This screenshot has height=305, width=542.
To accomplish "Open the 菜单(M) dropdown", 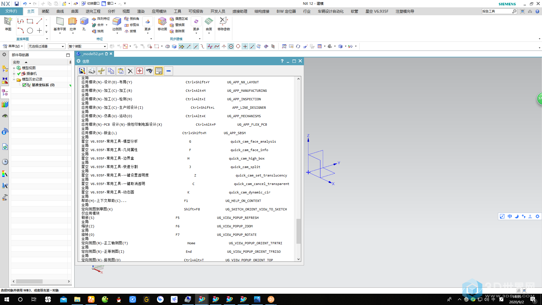I will click(13, 46).
